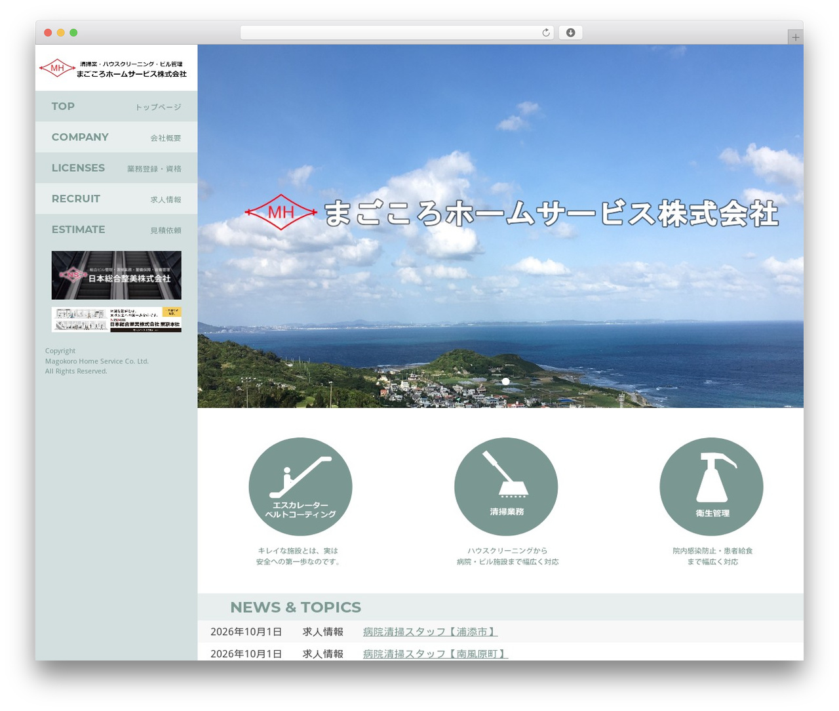Open the TOP menu item
Screen dimensions: 839x711
pos(116,106)
